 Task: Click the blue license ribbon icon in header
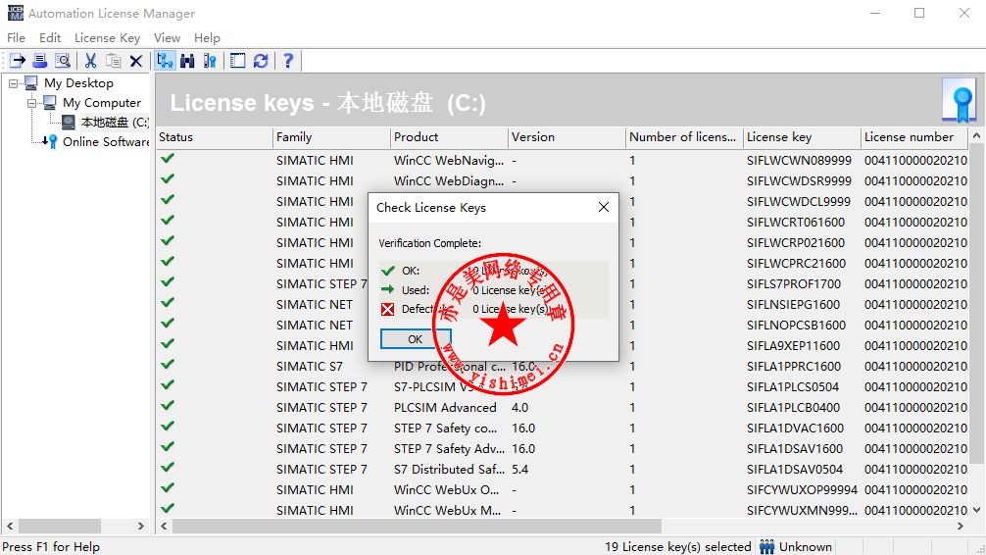959,101
